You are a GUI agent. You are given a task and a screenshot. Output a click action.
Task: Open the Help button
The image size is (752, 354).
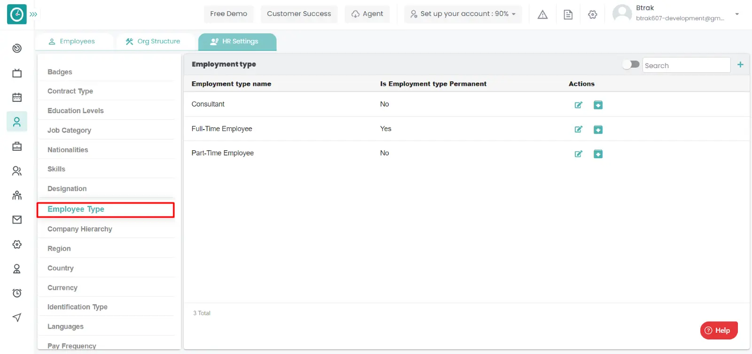pyautogui.click(x=719, y=330)
